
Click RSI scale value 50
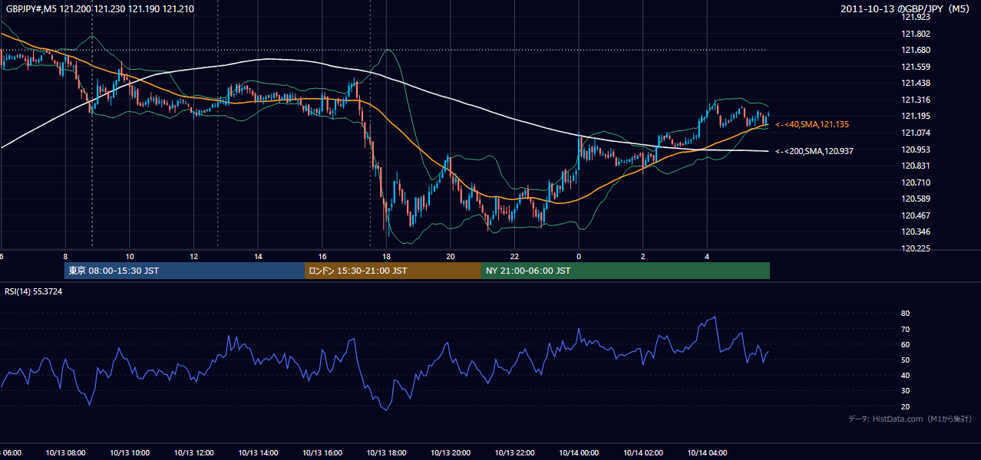tap(906, 360)
